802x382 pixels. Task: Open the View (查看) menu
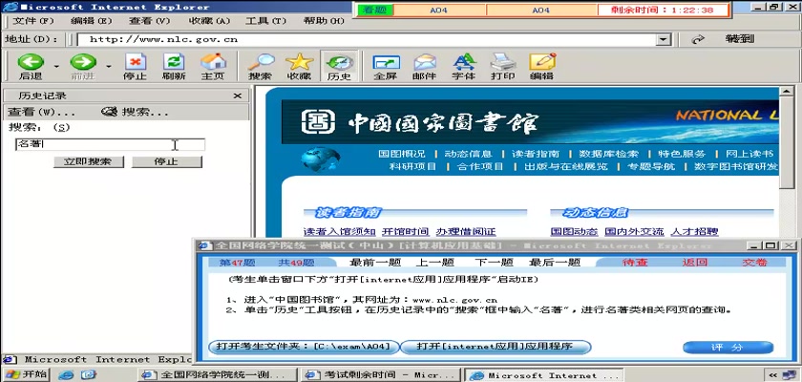click(x=149, y=21)
